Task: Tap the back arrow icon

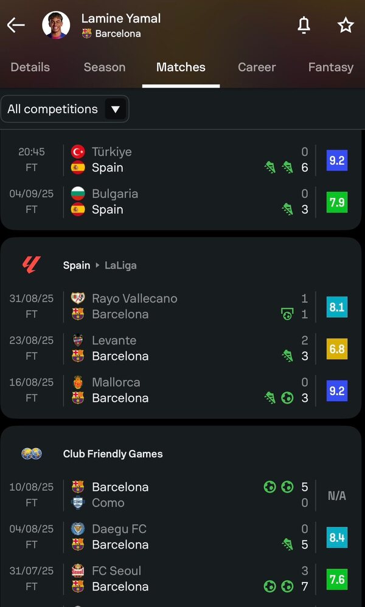Action: point(16,25)
